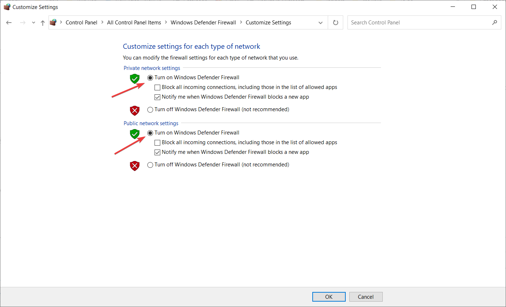Turn off firewall for public network
This screenshot has height=307, width=506.
[150, 165]
